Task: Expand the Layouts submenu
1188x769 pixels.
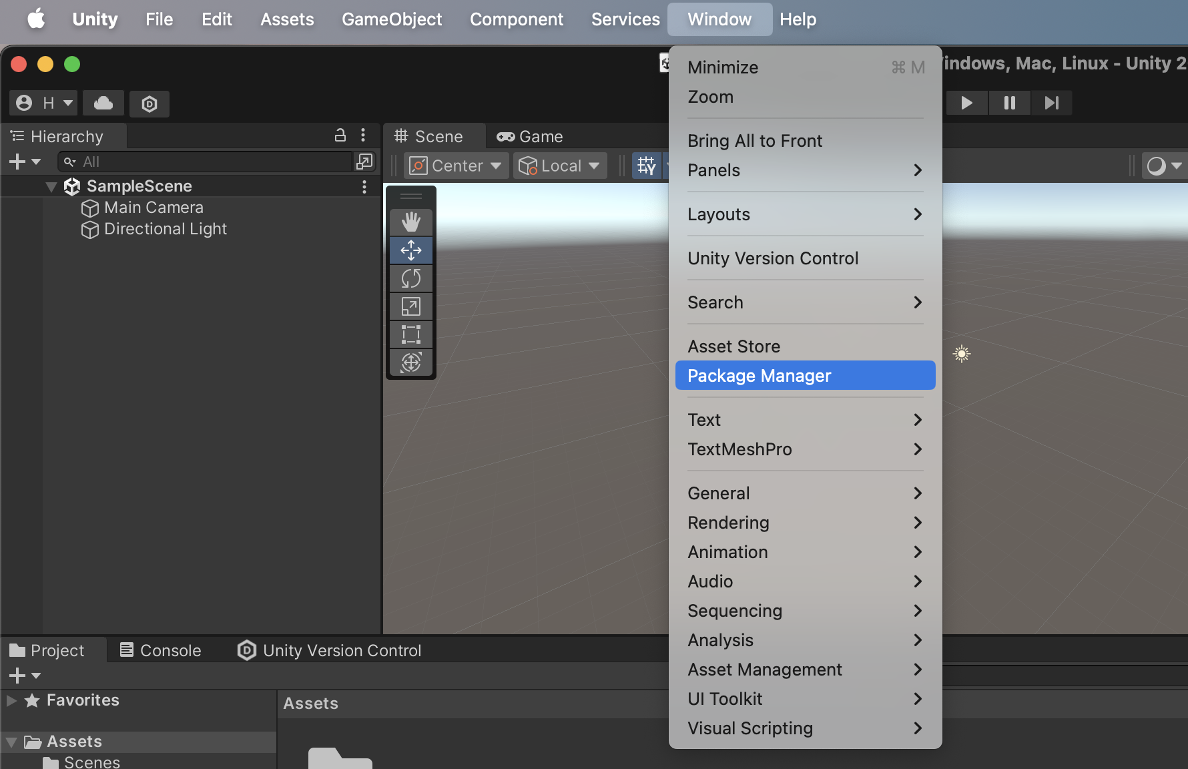Action: click(806, 214)
